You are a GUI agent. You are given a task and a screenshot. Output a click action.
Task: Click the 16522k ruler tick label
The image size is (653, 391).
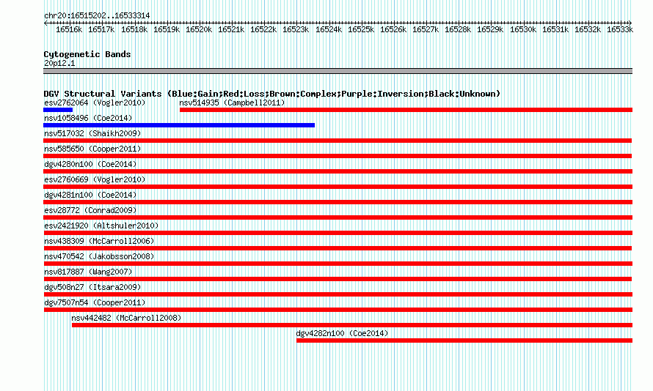coord(263,29)
